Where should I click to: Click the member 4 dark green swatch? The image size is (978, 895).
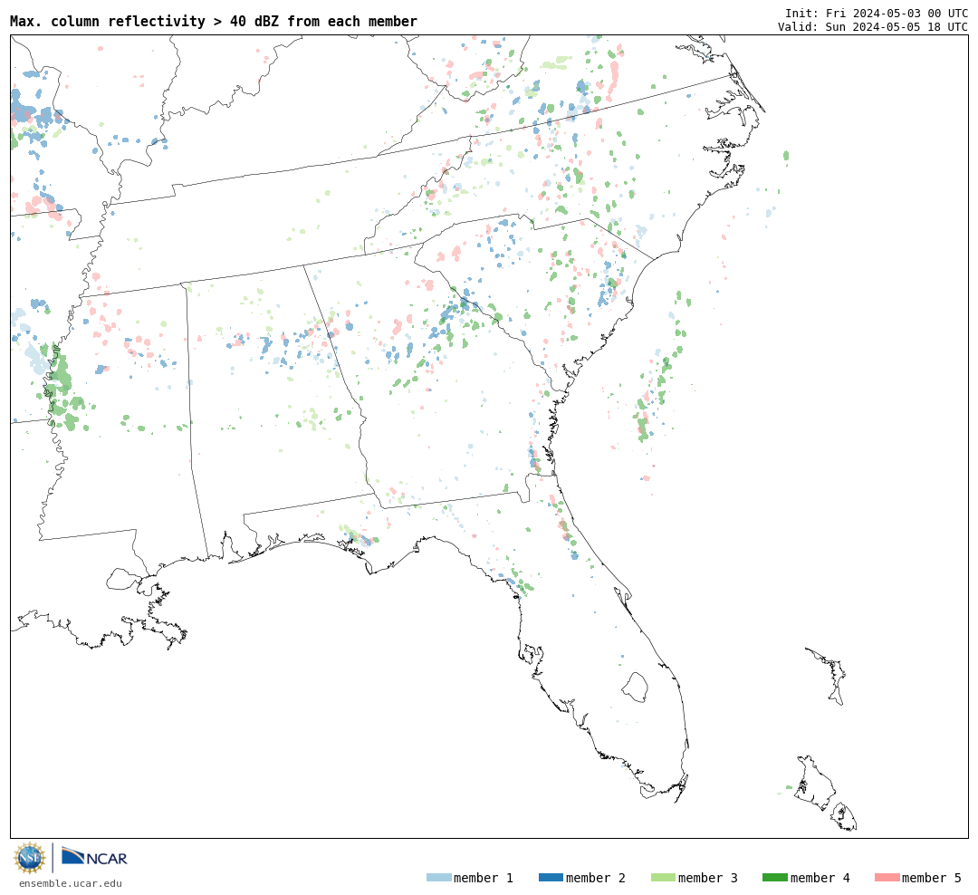point(774,878)
